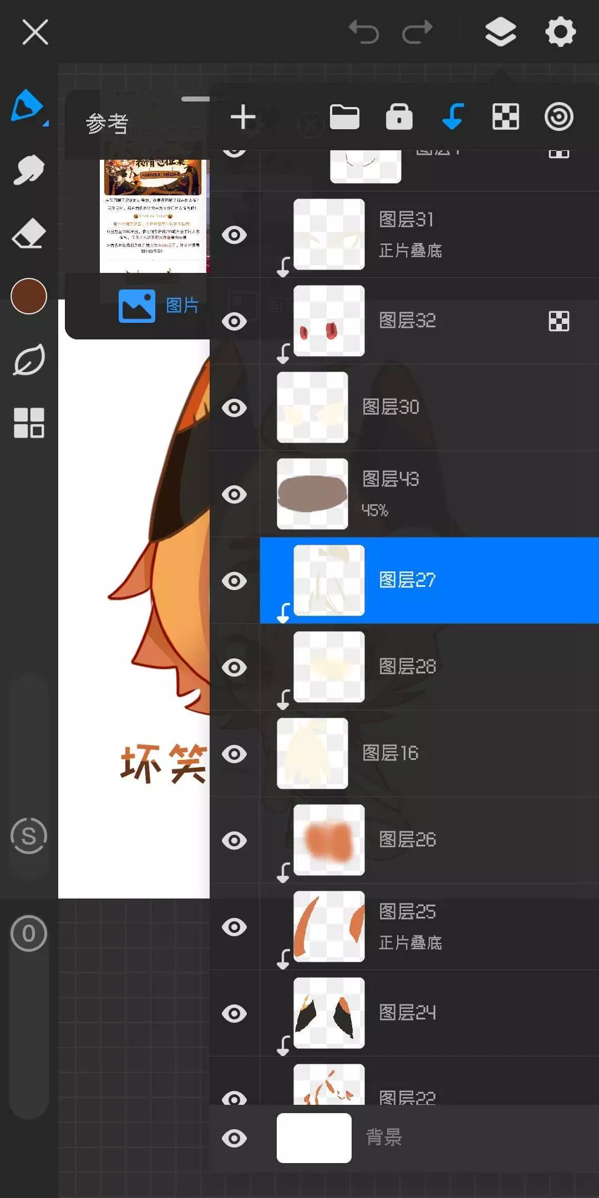
Task: Select layer 图层26 by its name
Action: coord(407,840)
